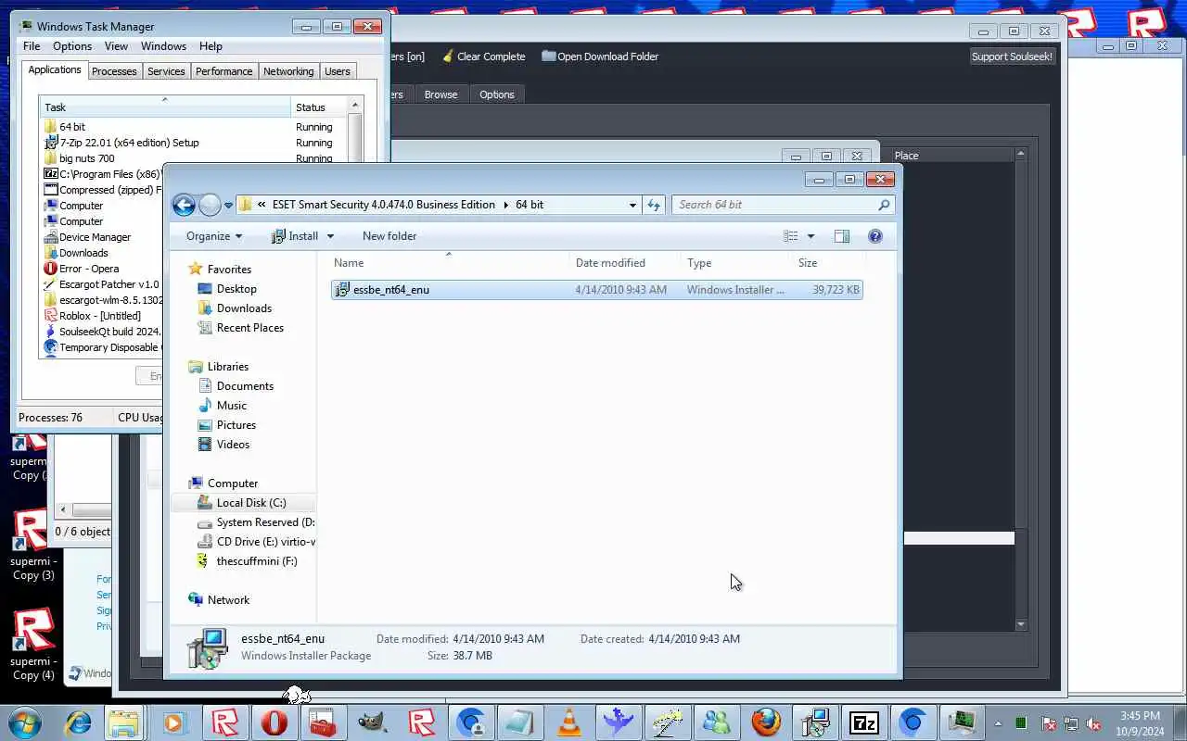Screen dimensions: 1187x741
Task: Expand the address bar history dropdown
Action: 632,205
